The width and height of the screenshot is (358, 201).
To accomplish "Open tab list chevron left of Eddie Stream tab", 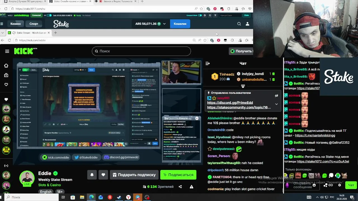I will 3,33.
